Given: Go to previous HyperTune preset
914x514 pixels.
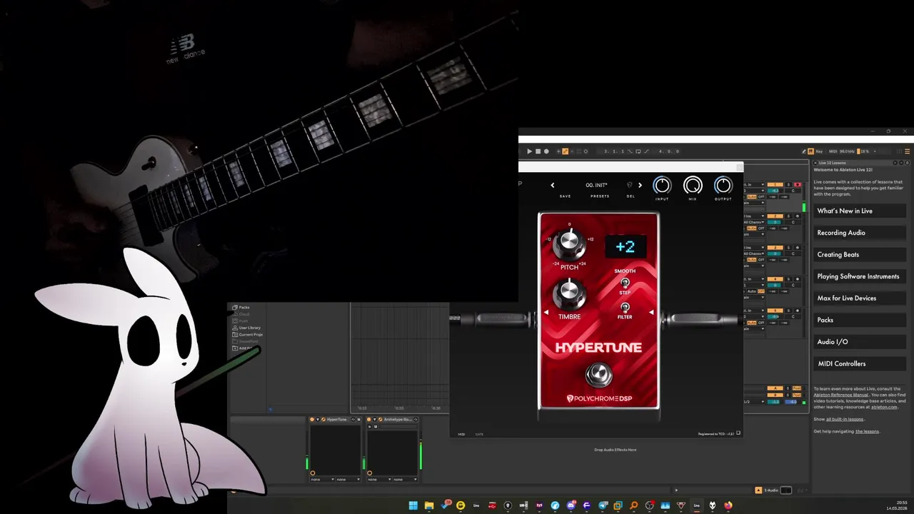Looking at the screenshot, I should [x=552, y=186].
